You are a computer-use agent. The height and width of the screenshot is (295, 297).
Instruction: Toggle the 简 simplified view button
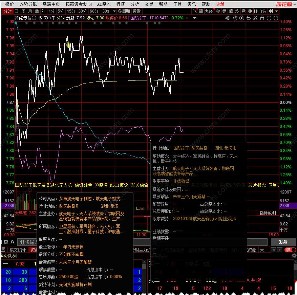pyautogui.click(x=201, y=12)
